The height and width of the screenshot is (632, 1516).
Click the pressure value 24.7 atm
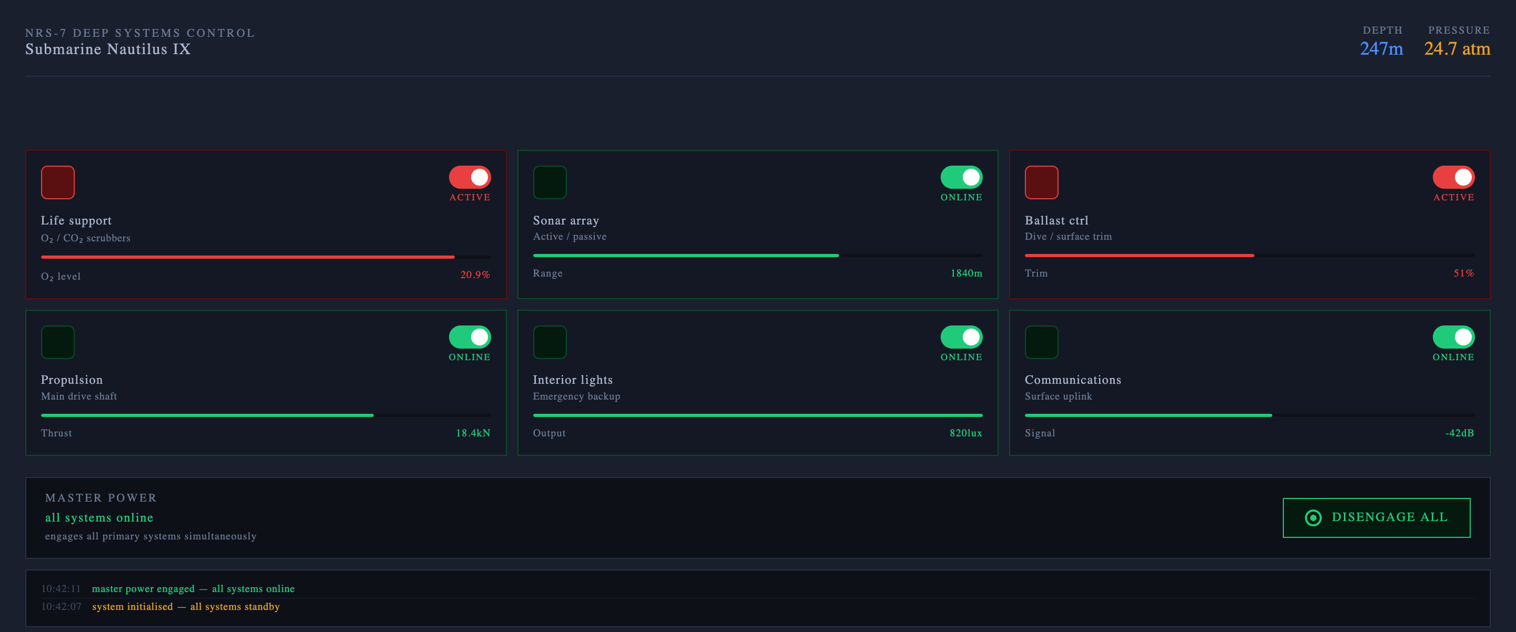(1457, 49)
